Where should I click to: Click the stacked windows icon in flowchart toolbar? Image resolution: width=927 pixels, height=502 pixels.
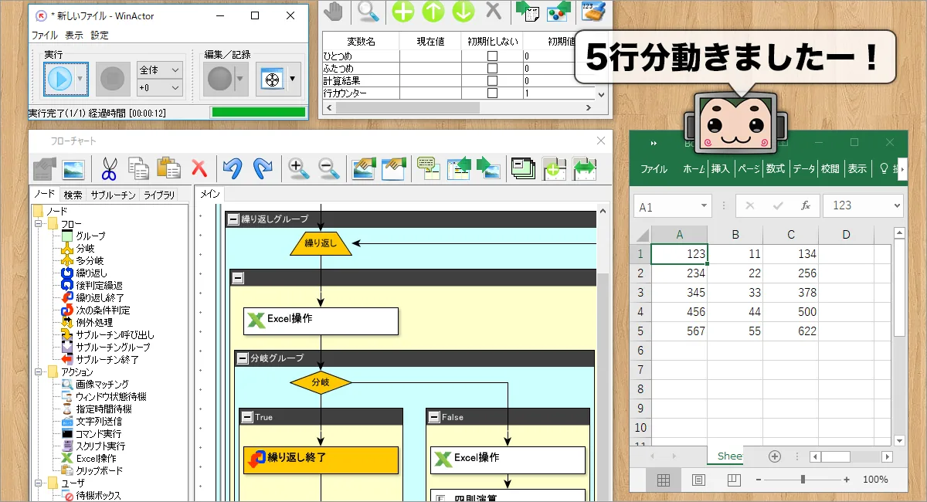pyautogui.click(x=523, y=168)
